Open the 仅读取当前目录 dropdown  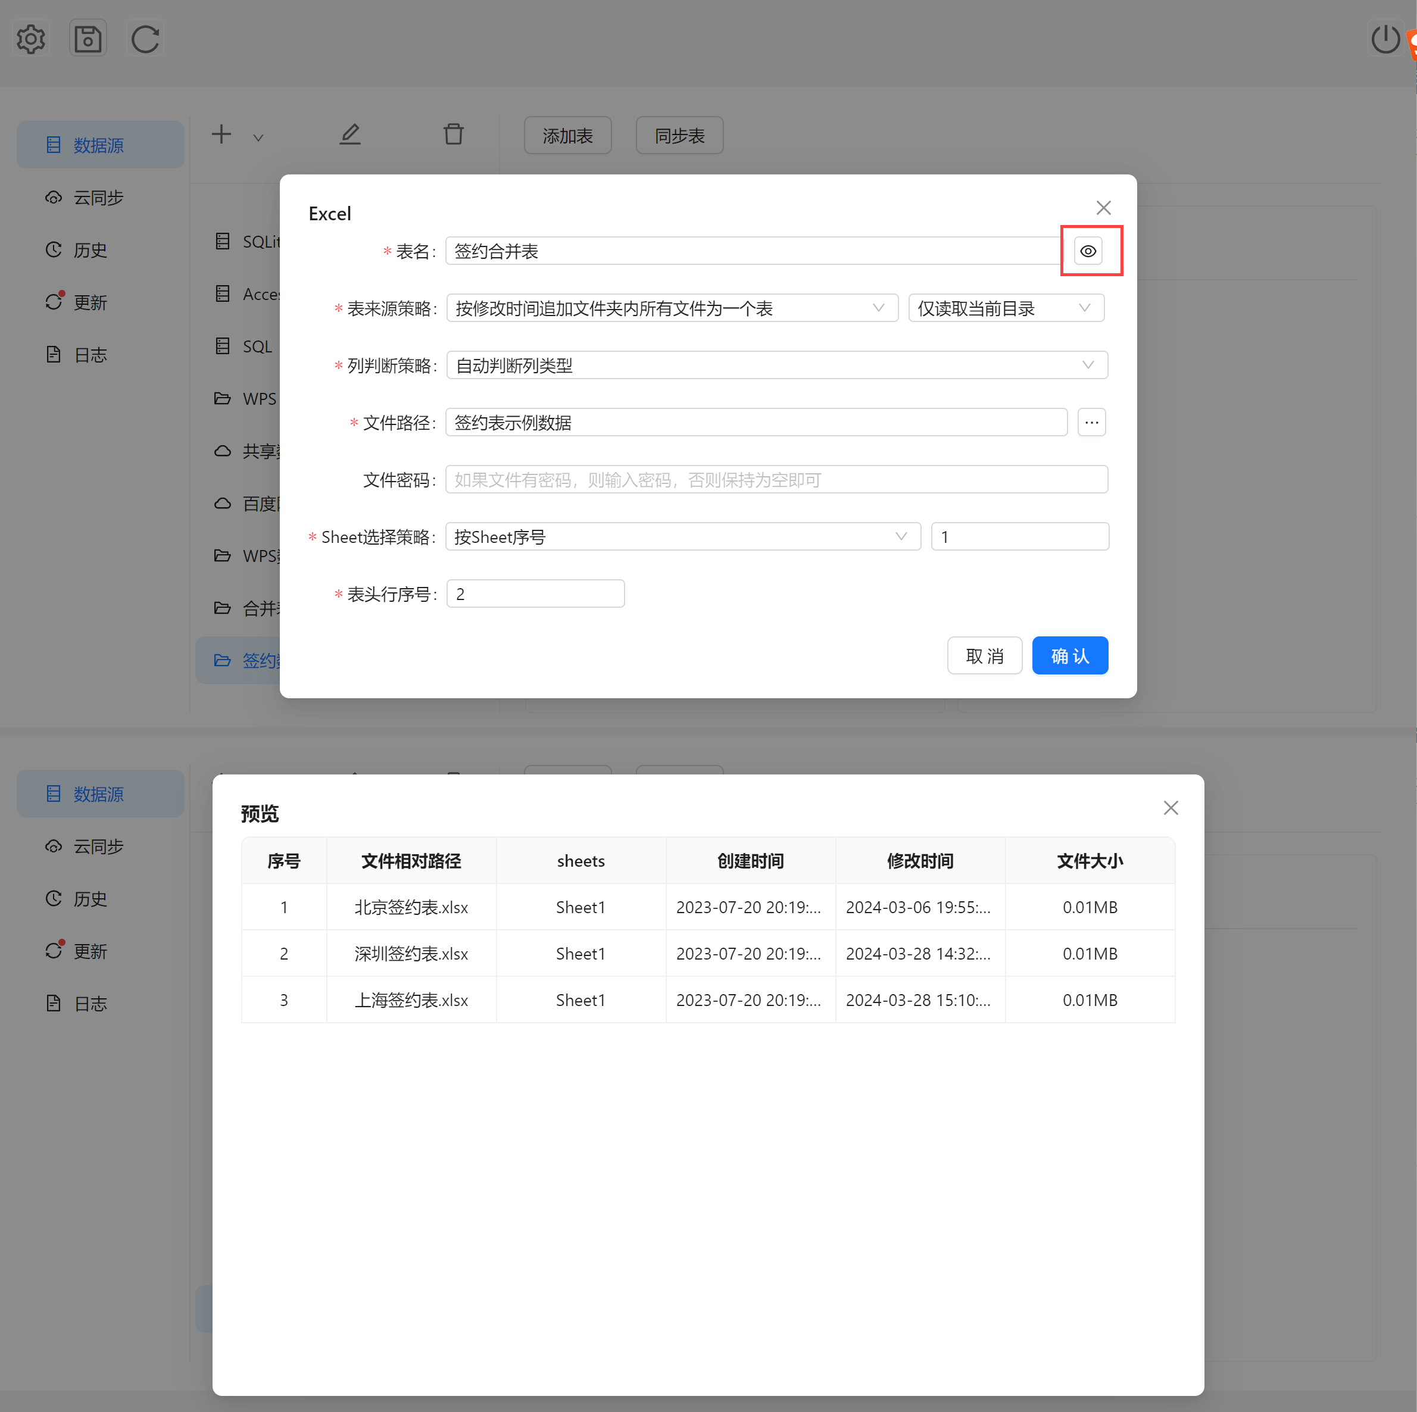(1006, 308)
